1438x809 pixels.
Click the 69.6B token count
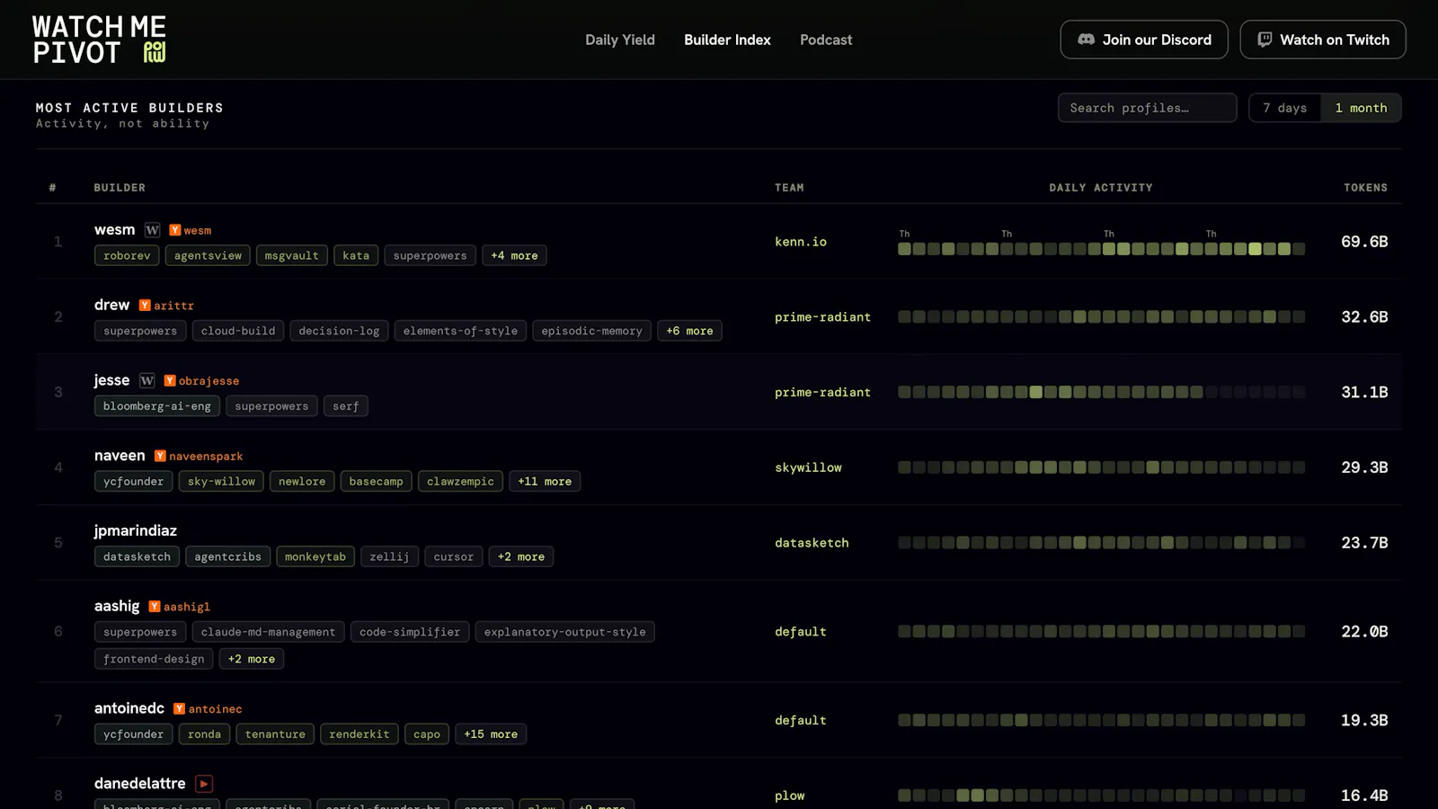tap(1364, 242)
